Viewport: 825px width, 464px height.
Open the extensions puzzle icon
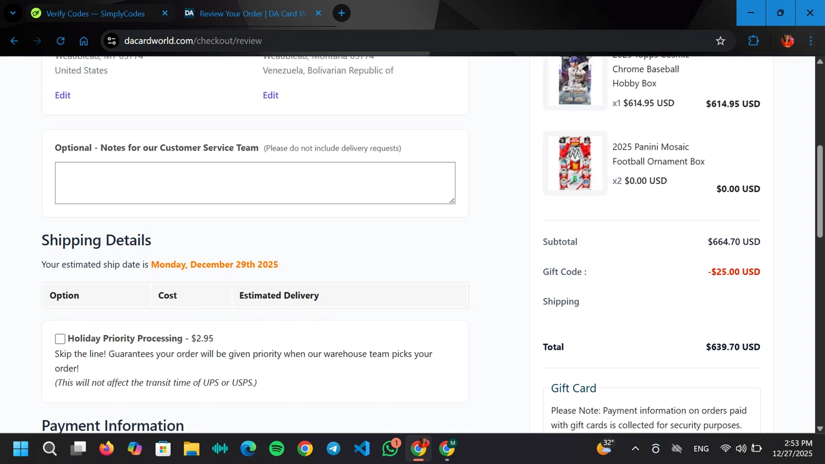click(x=754, y=41)
